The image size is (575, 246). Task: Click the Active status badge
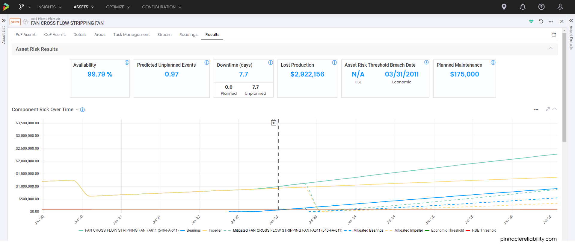15,22
